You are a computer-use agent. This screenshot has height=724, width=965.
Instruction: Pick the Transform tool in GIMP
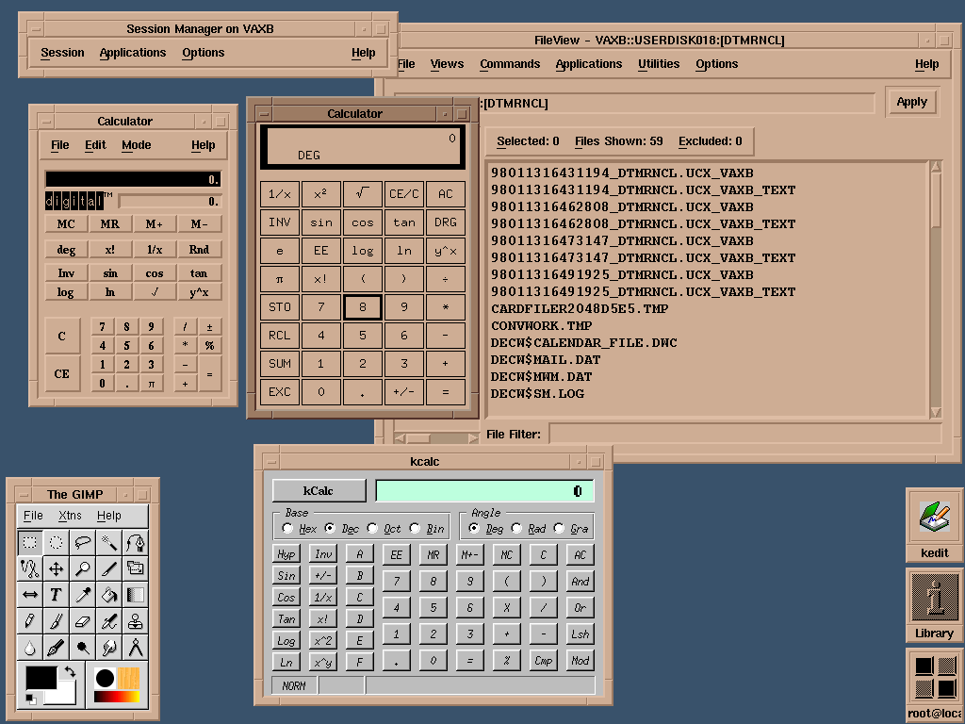(136, 568)
